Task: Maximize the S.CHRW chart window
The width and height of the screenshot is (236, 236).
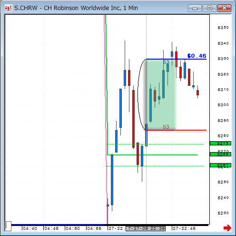Action: 209,8
